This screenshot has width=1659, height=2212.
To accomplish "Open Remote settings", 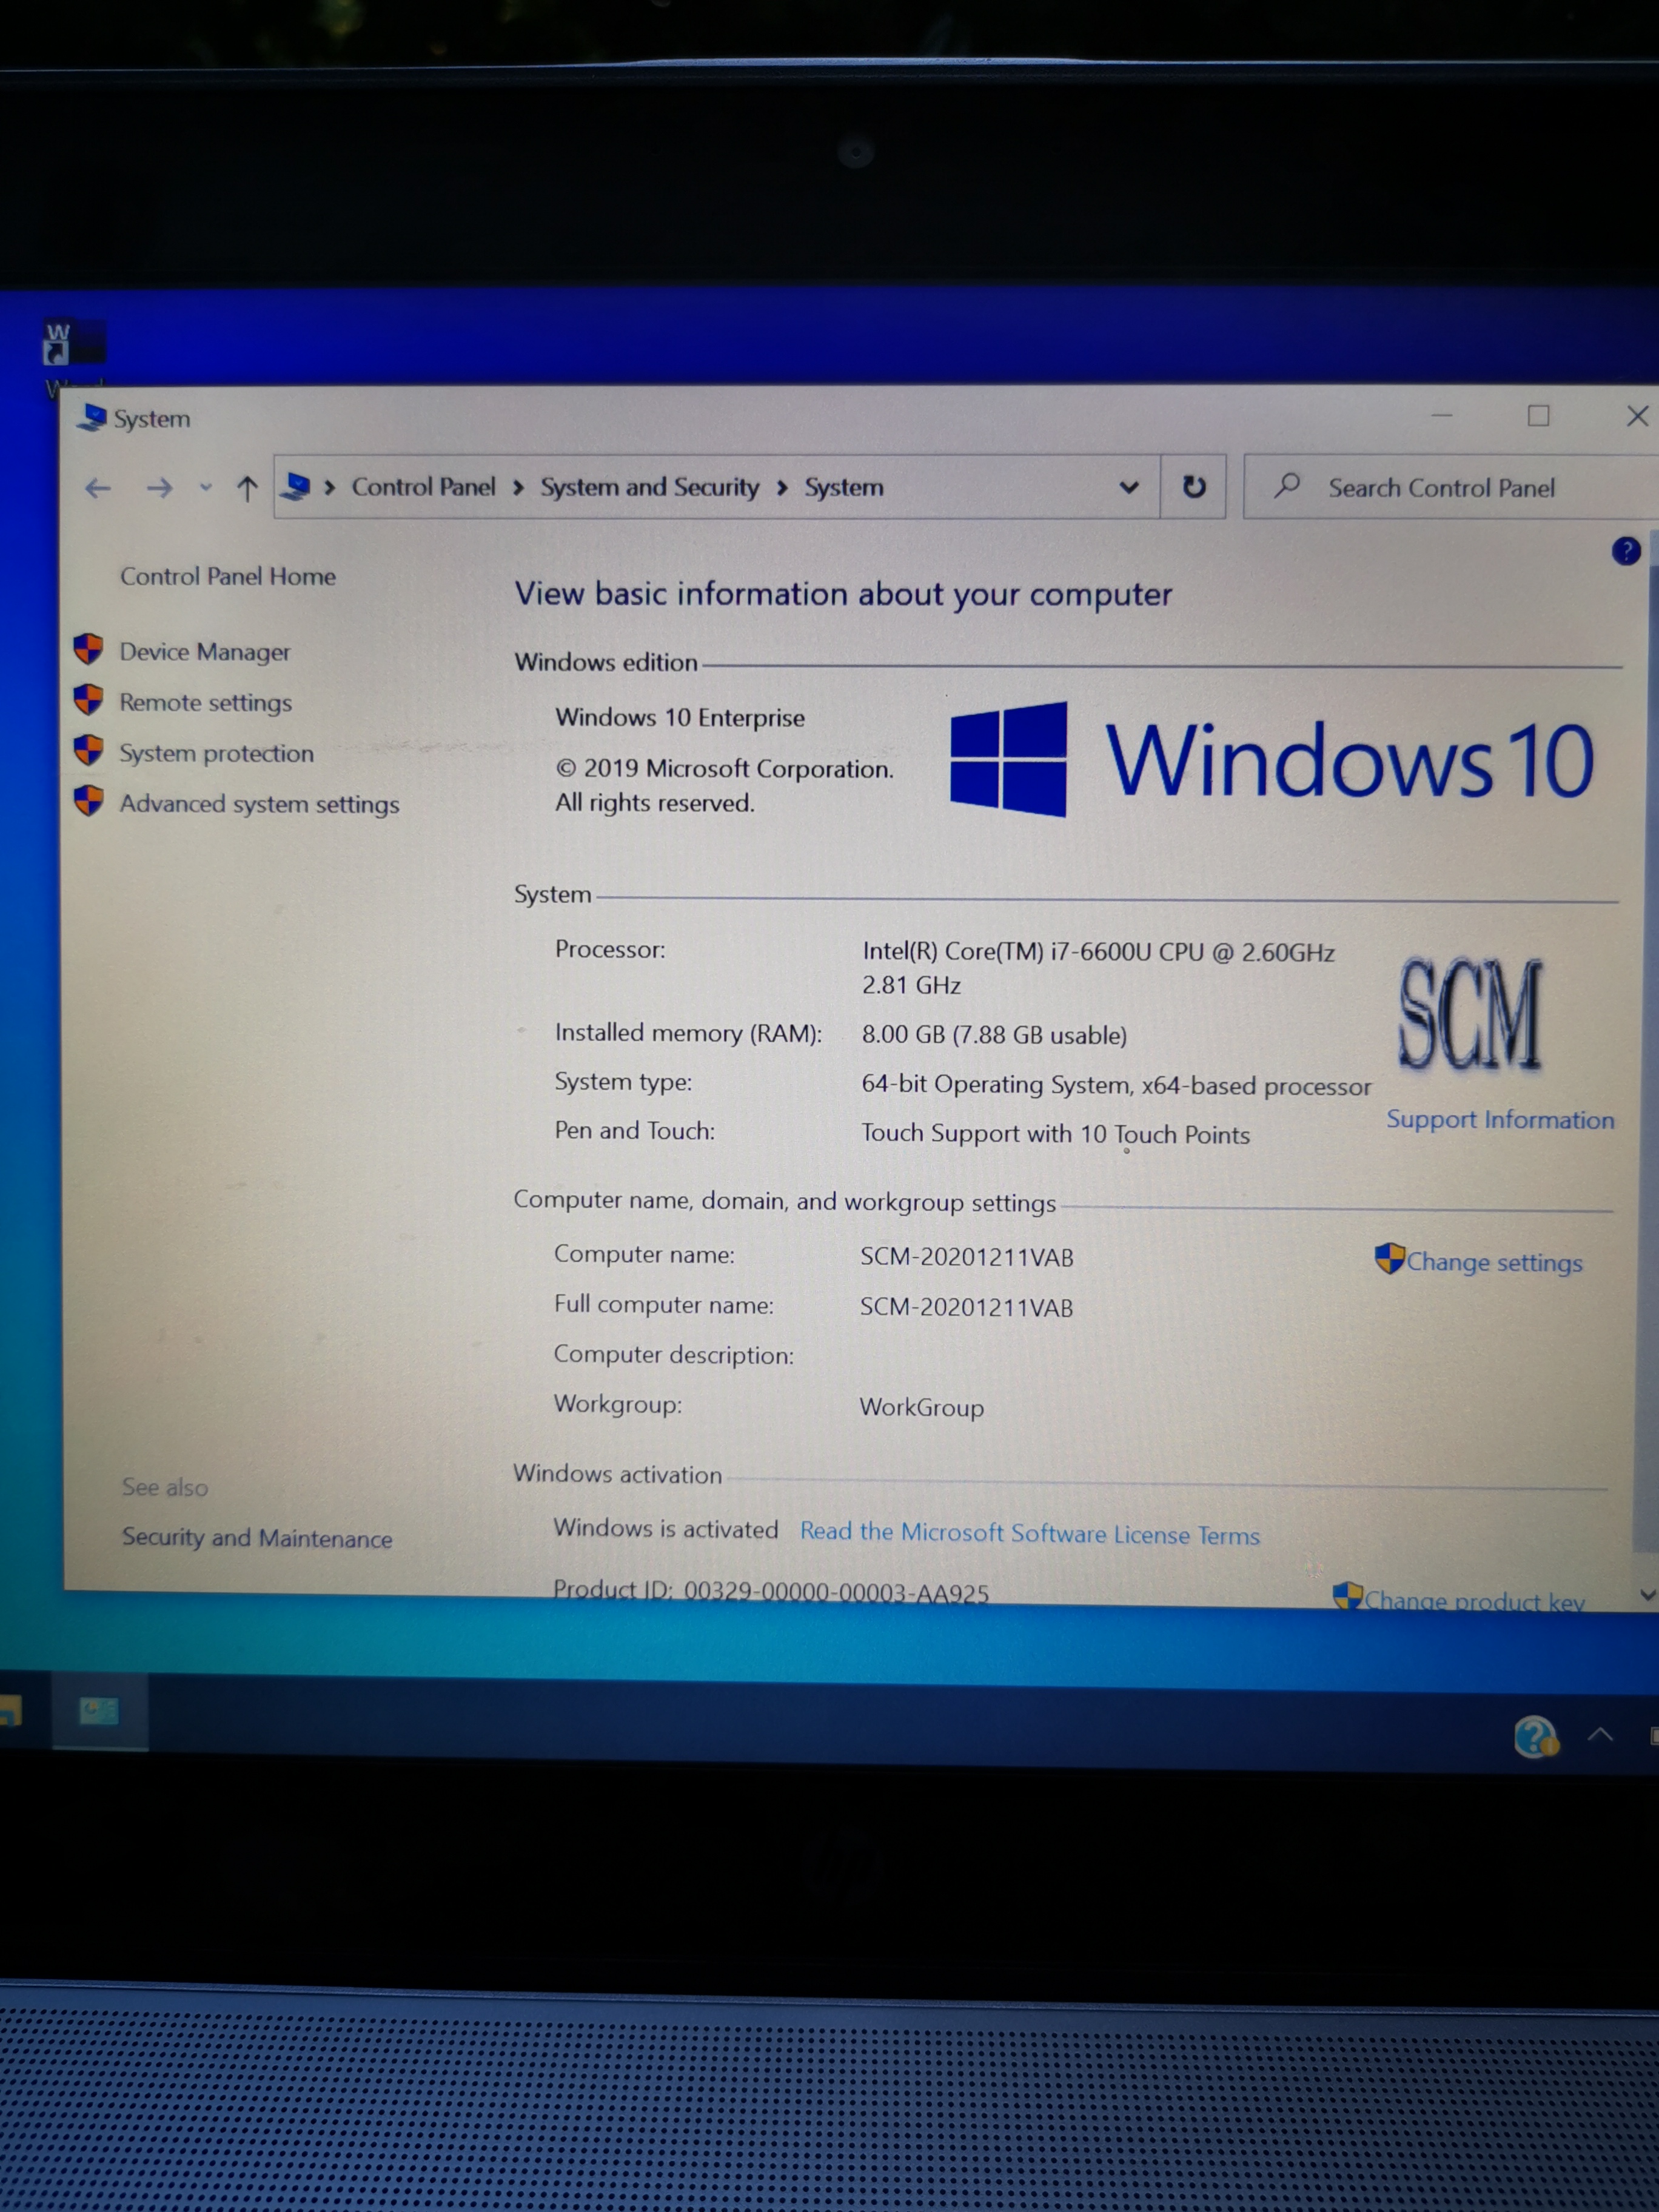I will pyautogui.click(x=205, y=702).
